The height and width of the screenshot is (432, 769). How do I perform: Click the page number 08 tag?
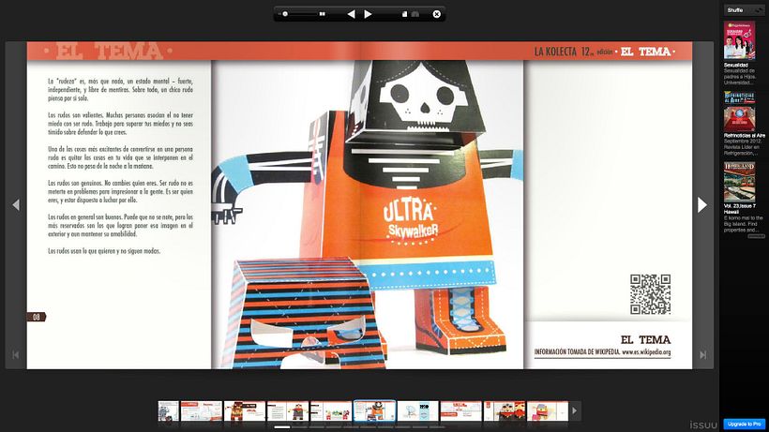coord(37,317)
